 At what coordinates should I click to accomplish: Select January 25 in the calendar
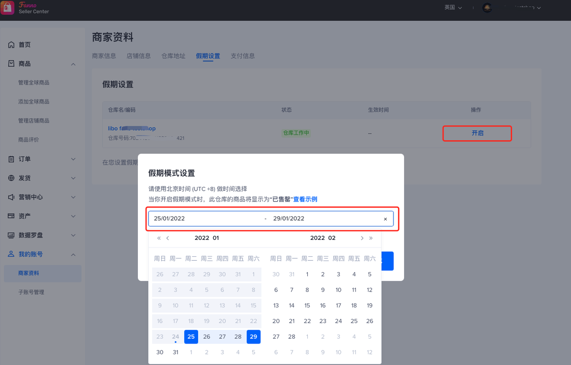coord(191,336)
